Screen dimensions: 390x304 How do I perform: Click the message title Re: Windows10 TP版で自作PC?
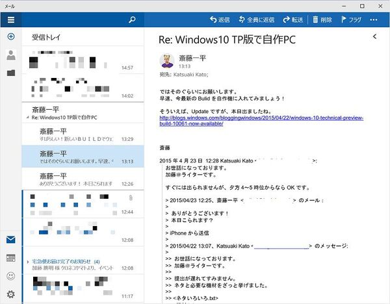pos(227,40)
